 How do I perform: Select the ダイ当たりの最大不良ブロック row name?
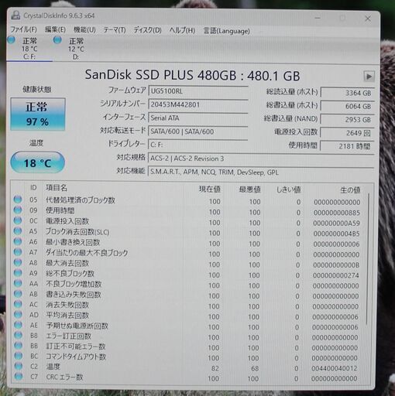[87, 253]
